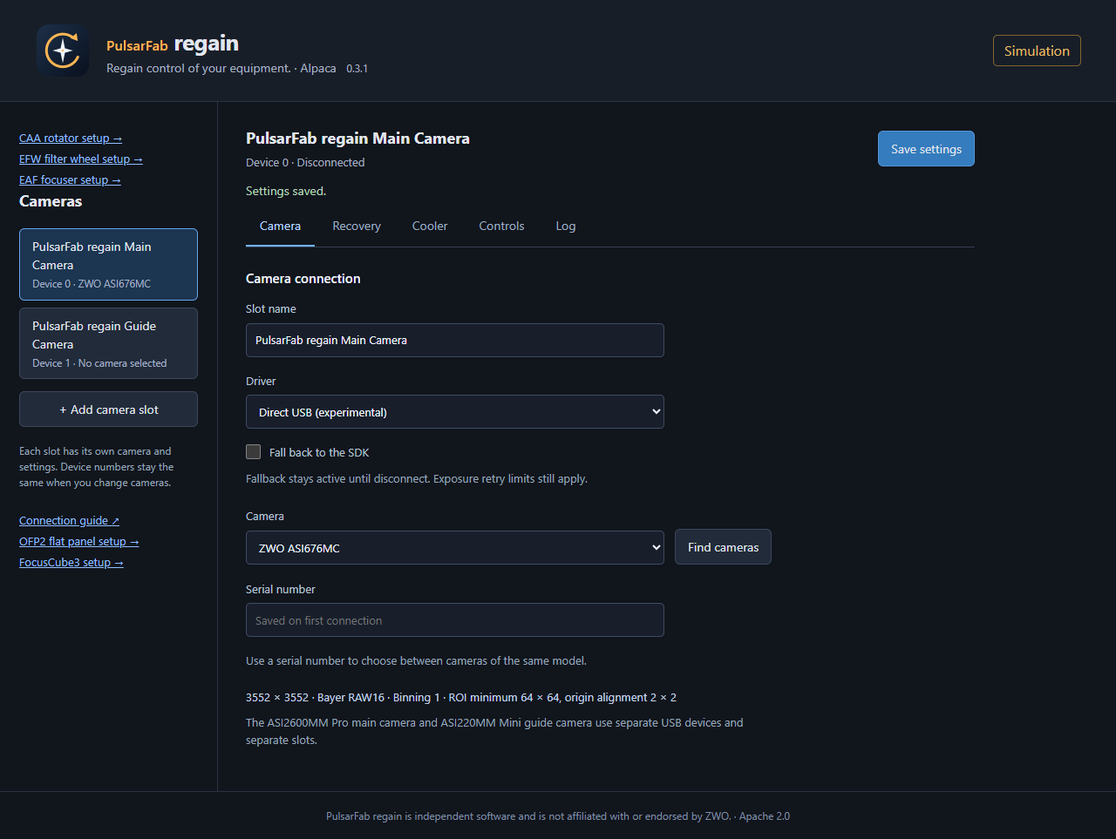Click the PulsarFab regain star logo icon
The height and width of the screenshot is (839, 1116).
coord(63,51)
